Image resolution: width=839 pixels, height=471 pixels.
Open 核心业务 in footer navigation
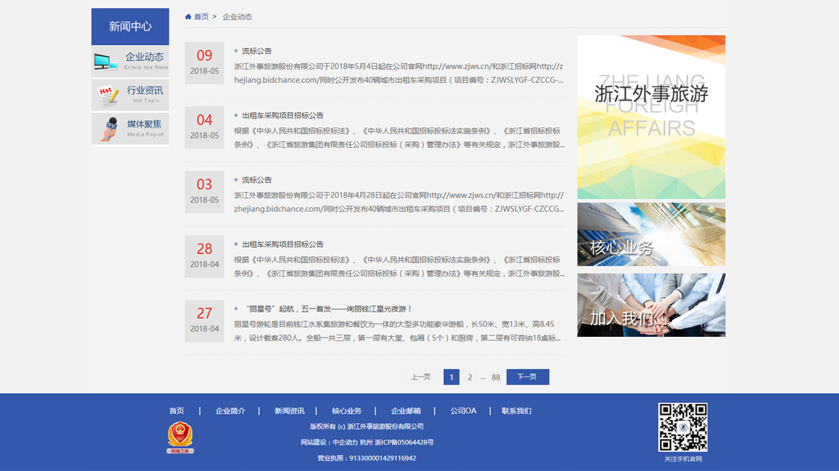pyautogui.click(x=347, y=411)
